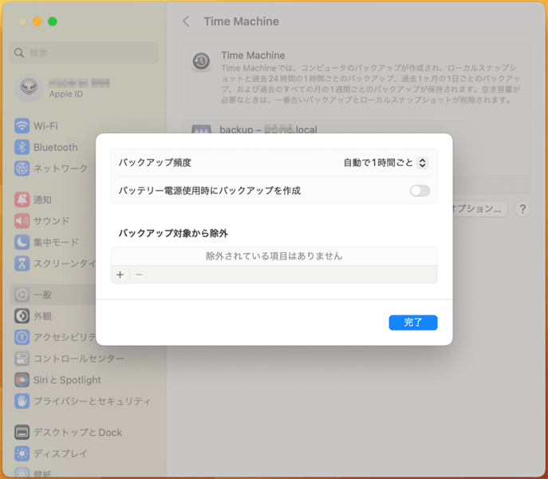Open the バックアップ頻度 dropdown
Image resolution: width=548 pixels, height=479 pixels.
[x=422, y=163]
